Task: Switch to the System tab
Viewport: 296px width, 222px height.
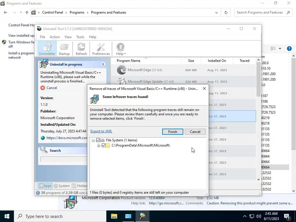Action: (62, 186)
